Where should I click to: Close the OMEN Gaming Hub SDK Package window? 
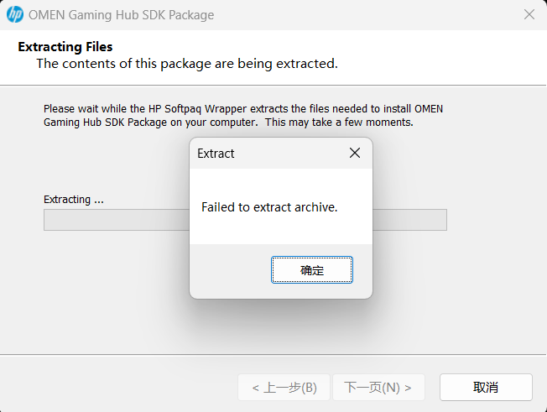click(x=529, y=14)
